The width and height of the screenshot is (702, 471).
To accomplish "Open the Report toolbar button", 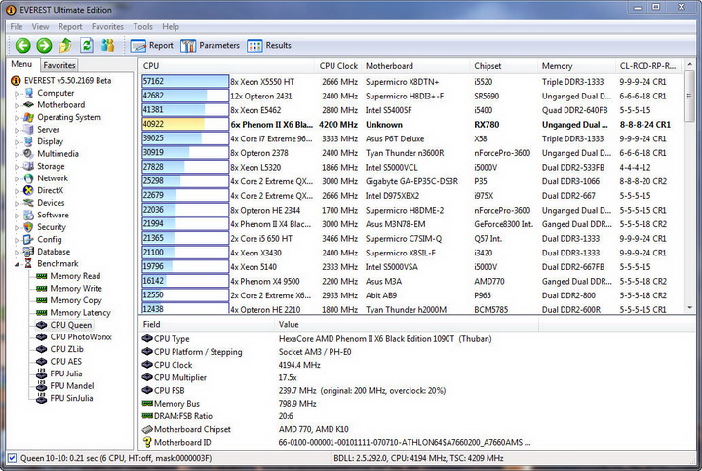I will [x=152, y=45].
